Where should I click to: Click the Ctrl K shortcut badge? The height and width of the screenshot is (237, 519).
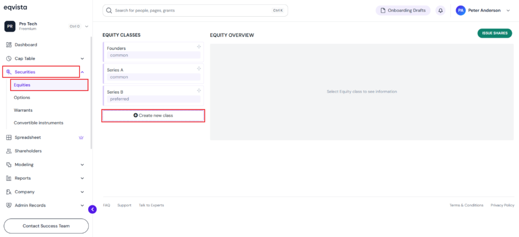pos(278,11)
